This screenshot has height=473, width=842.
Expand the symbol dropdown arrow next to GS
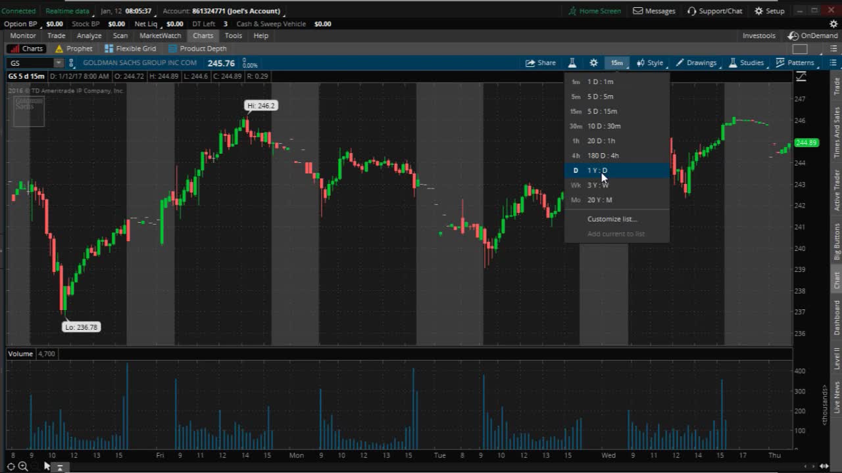59,63
